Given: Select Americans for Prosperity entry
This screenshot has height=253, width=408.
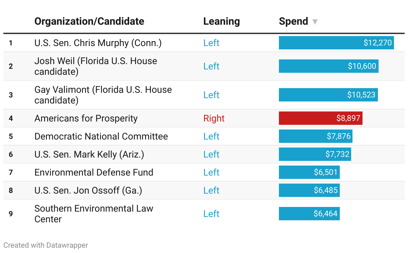Looking at the screenshot, I should pos(86,118).
